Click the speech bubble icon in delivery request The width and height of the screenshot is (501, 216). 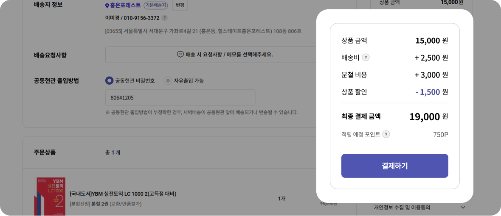click(180, 54)
